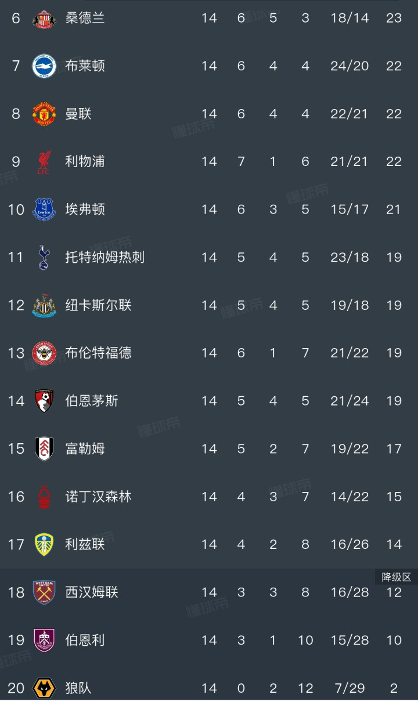Click the Burnley club badge
The height and width of the screenshot is (702, 418).
coord(44,640)
